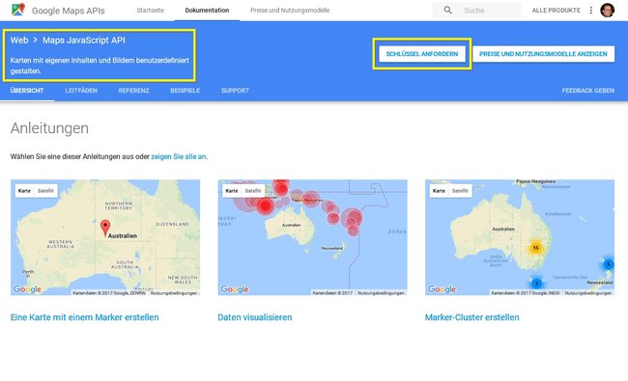Click the red marker on Australien map

pyautogui.click(x=105, y=228)
